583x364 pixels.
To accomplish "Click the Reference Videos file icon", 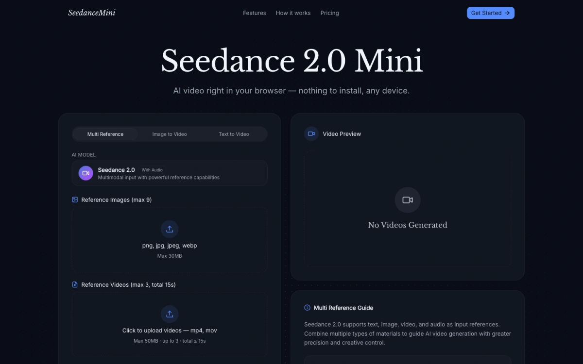I will point(75,284).
